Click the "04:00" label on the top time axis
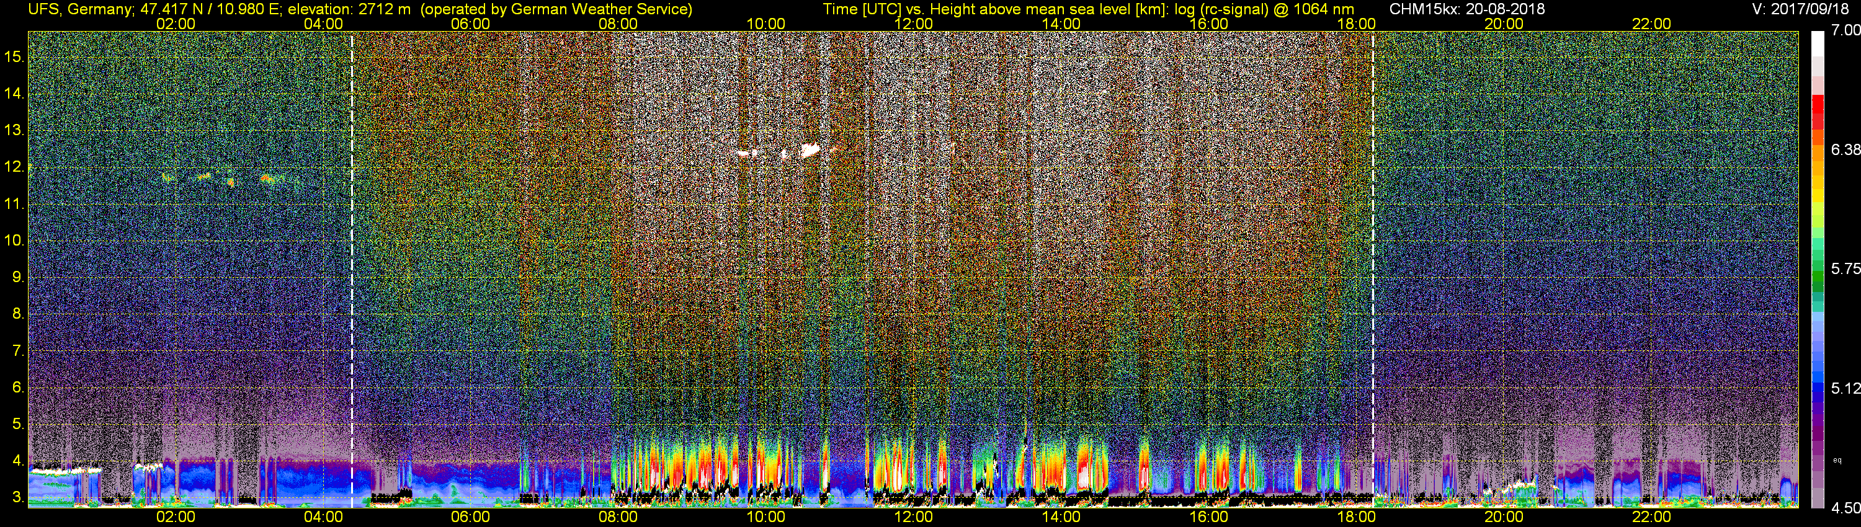This screenshot has width=1861, height=527. (x=323, y=24)
